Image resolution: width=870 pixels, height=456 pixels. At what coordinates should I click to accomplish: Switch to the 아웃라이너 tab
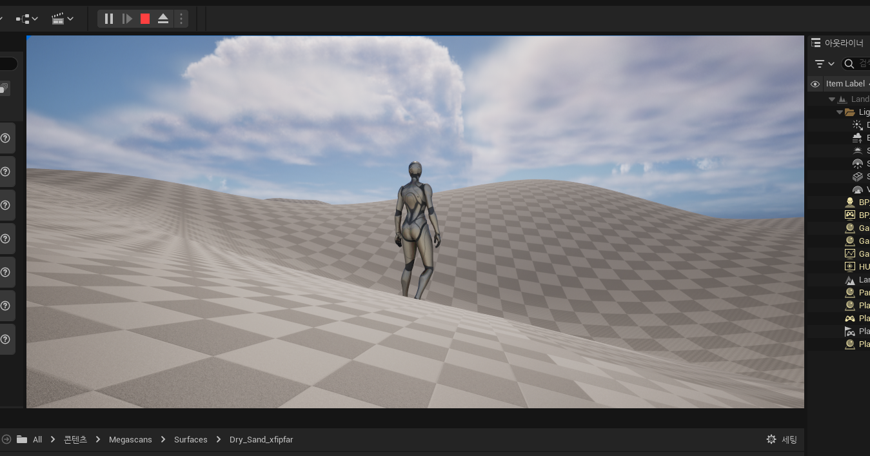838,43
